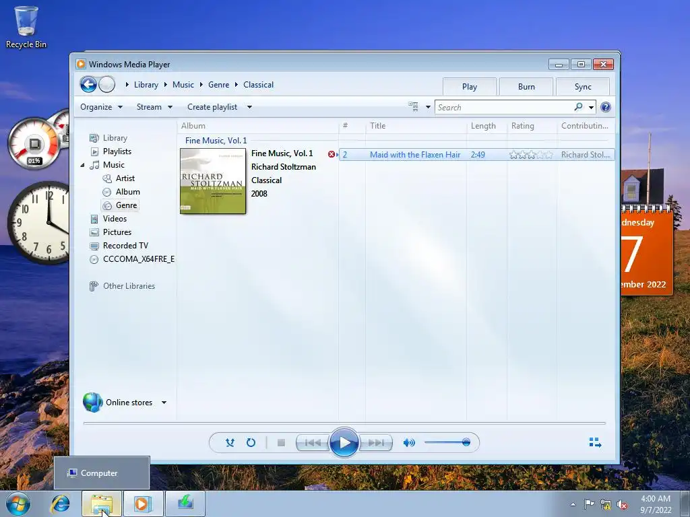
Task: Open the Computer window preview
Action: [102, 473]
